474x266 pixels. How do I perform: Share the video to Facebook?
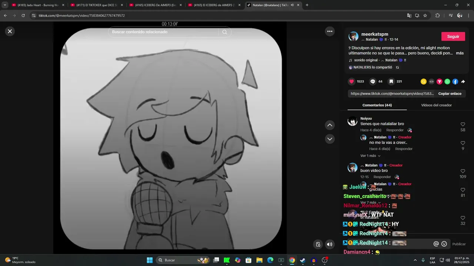pos(455,82)
